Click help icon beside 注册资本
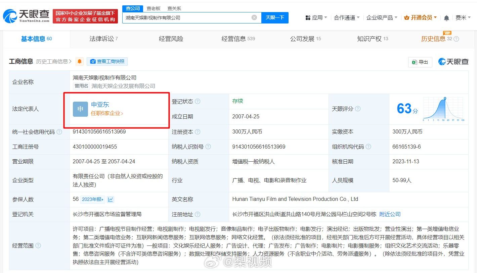The image size is (477, 273). pos(198,132)
